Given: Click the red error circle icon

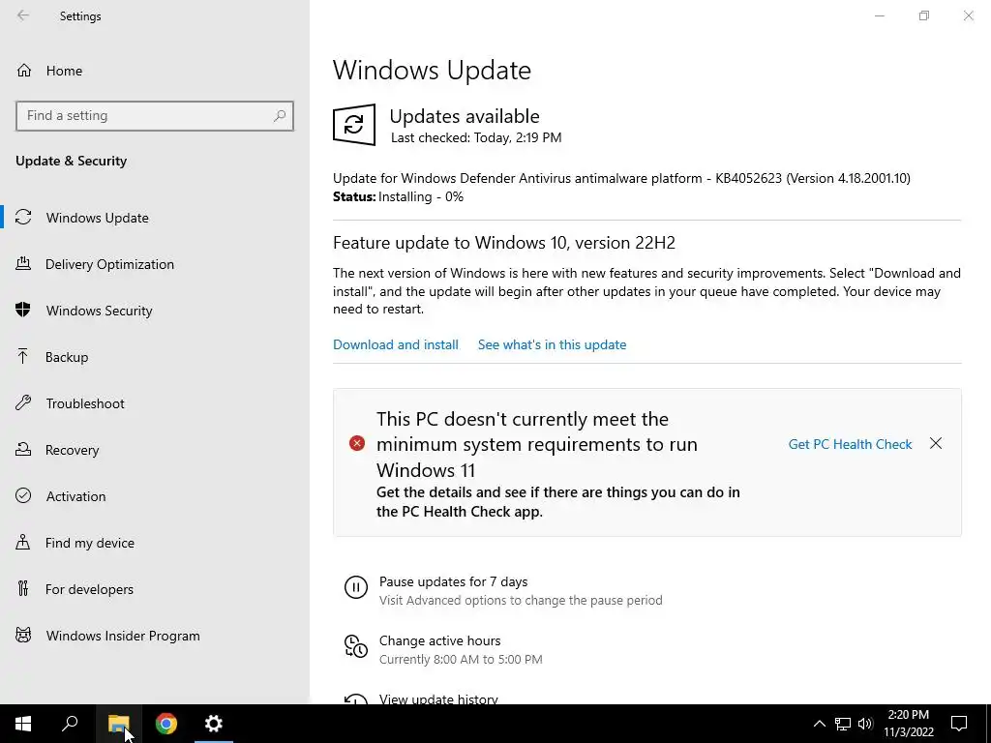Looking at the screenshot, I should click(x=357, y=443).
